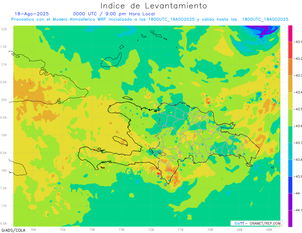Click the "69W" longitude label

(240, 229)
